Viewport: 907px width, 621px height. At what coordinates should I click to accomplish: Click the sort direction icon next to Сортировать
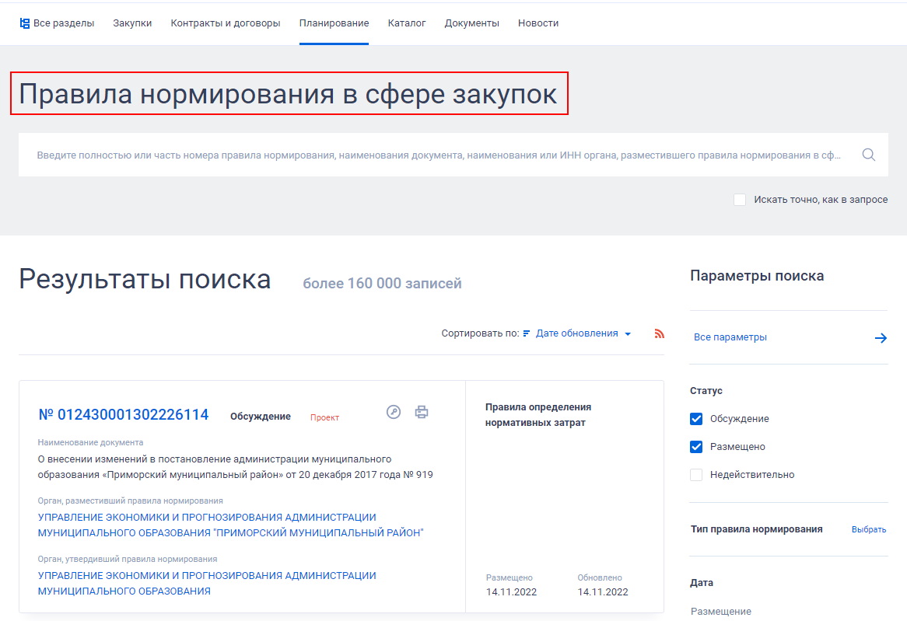click(x=526, y=333)
